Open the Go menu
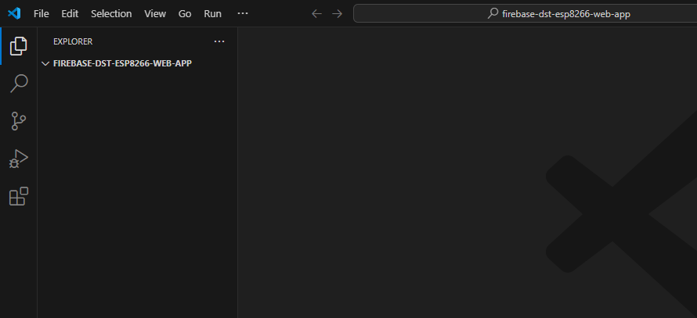Image resolution: width=697 pixels, height=318 pixels. (x=185, y=13)
